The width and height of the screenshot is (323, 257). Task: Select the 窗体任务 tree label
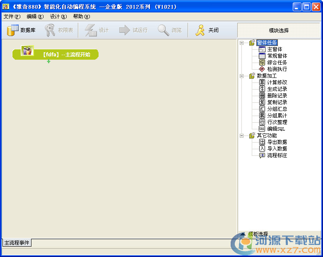(267, 43)
